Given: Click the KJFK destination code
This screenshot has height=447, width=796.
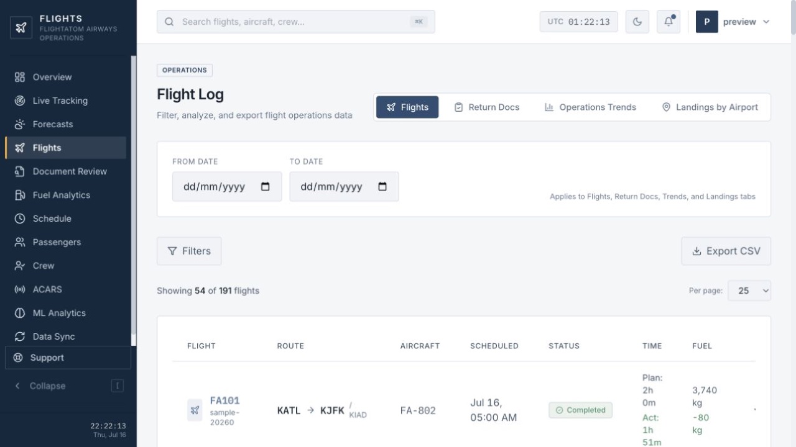Looking at the screenshot, I should click(x=332, y=410).
